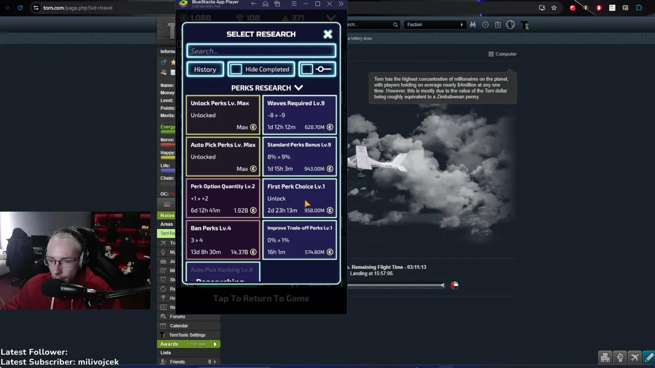Bookmark this page with star icon

click(x=554, y=8)
